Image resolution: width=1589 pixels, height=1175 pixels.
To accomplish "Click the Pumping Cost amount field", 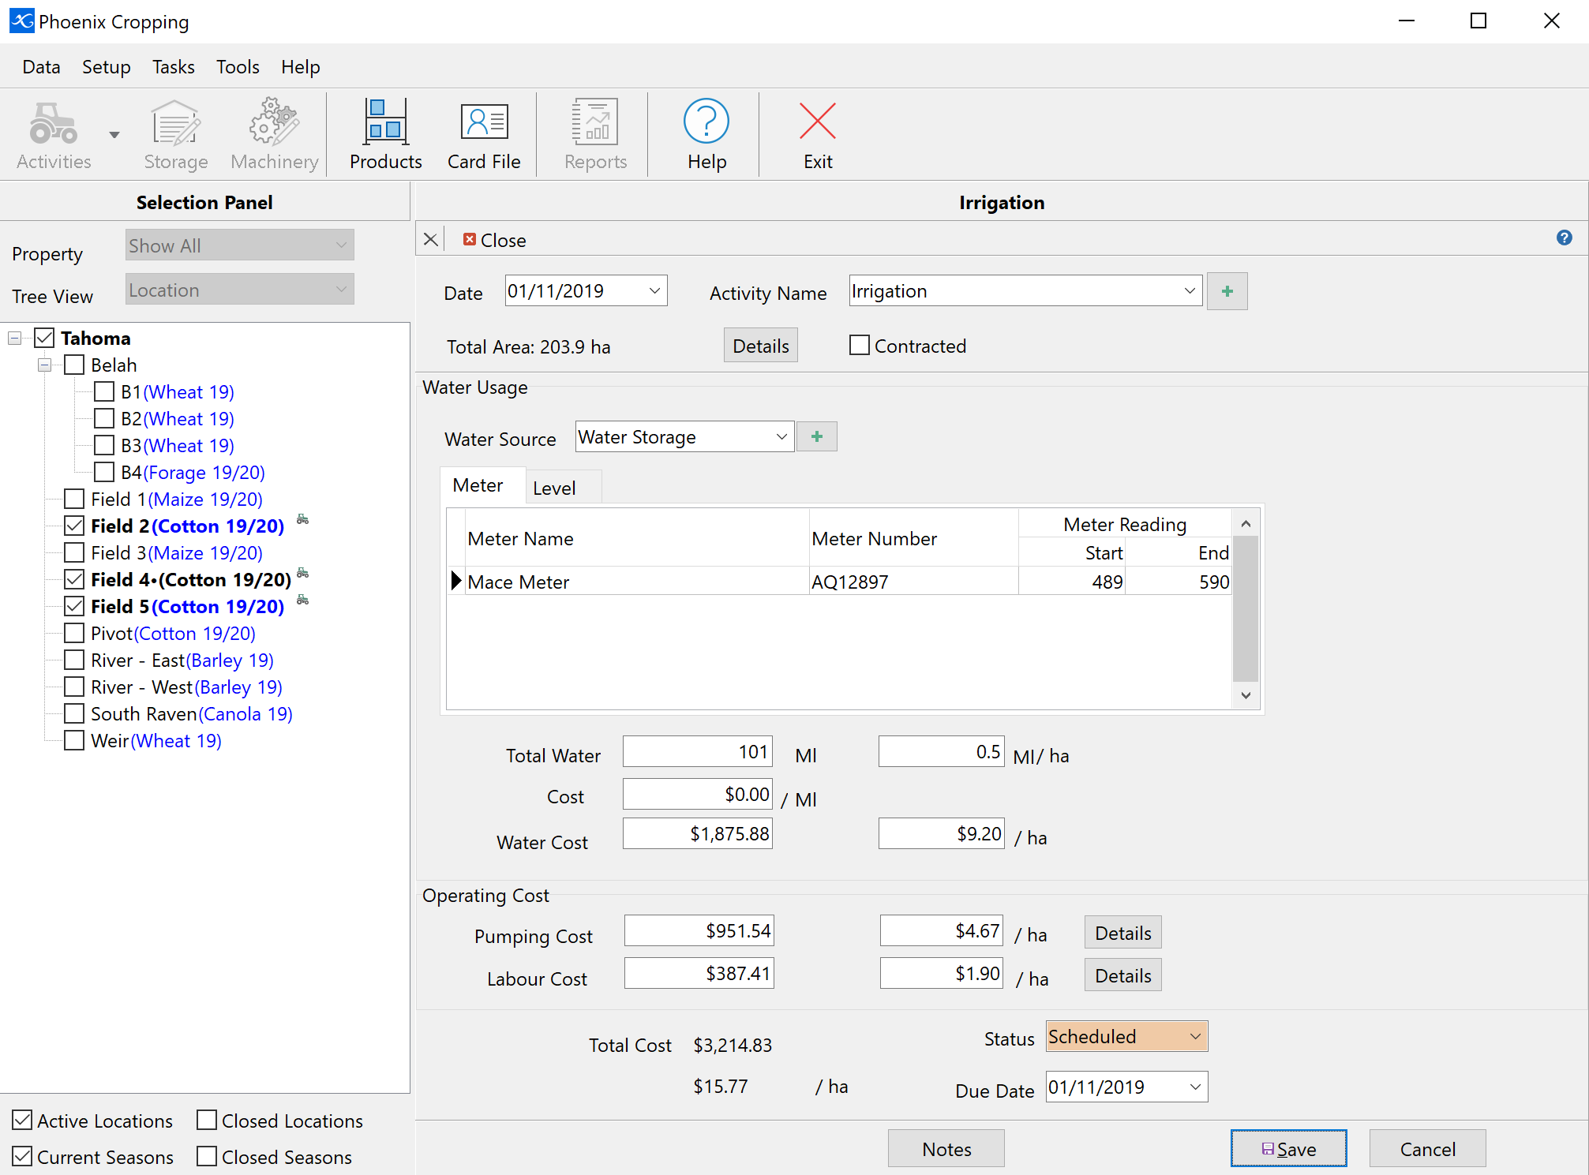I will [x=699, y=930].
